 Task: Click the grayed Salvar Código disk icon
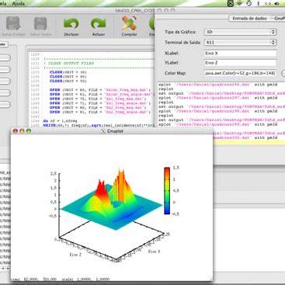pyautogui.click(x=13, y=24)
